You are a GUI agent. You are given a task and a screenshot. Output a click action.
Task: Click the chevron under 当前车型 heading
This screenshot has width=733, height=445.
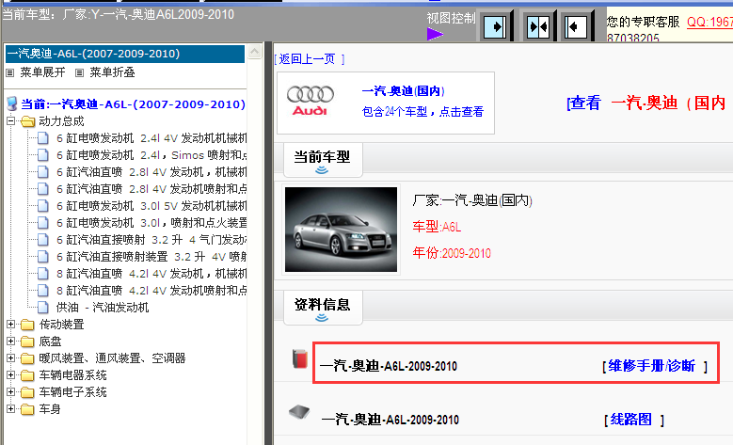pyautogui.click(x=322, y=170)
